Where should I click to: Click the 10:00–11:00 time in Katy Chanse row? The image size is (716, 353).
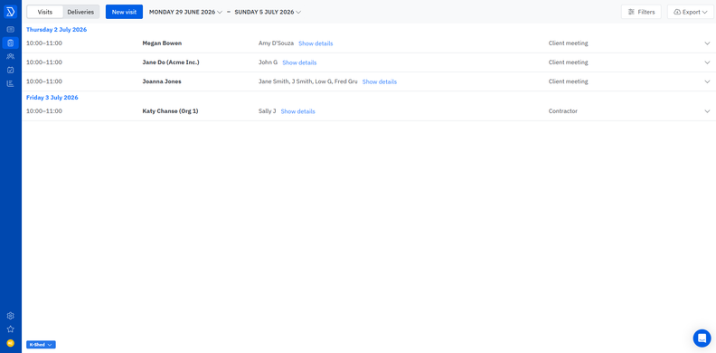tap(44, 111)
